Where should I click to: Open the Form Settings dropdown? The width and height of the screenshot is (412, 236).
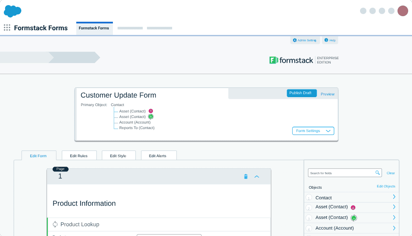coord(313,131)
